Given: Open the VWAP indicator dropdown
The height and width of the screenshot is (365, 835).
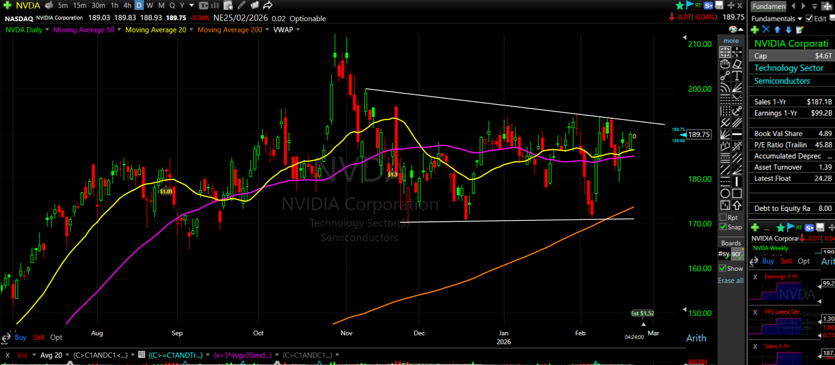Looking at the screenshot, I should click(x=298, y=30).
